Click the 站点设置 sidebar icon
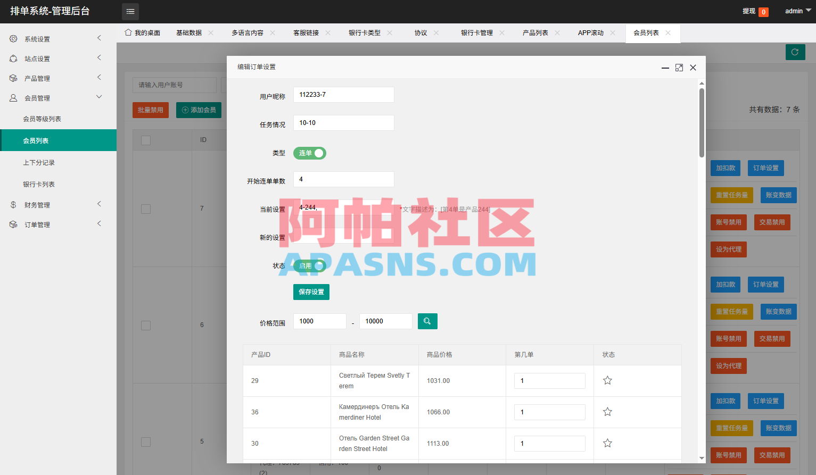 coord(13,59)
